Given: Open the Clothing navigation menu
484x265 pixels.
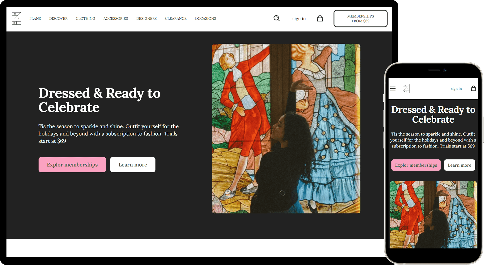Looking at the screenshot, I should point(85,19).
